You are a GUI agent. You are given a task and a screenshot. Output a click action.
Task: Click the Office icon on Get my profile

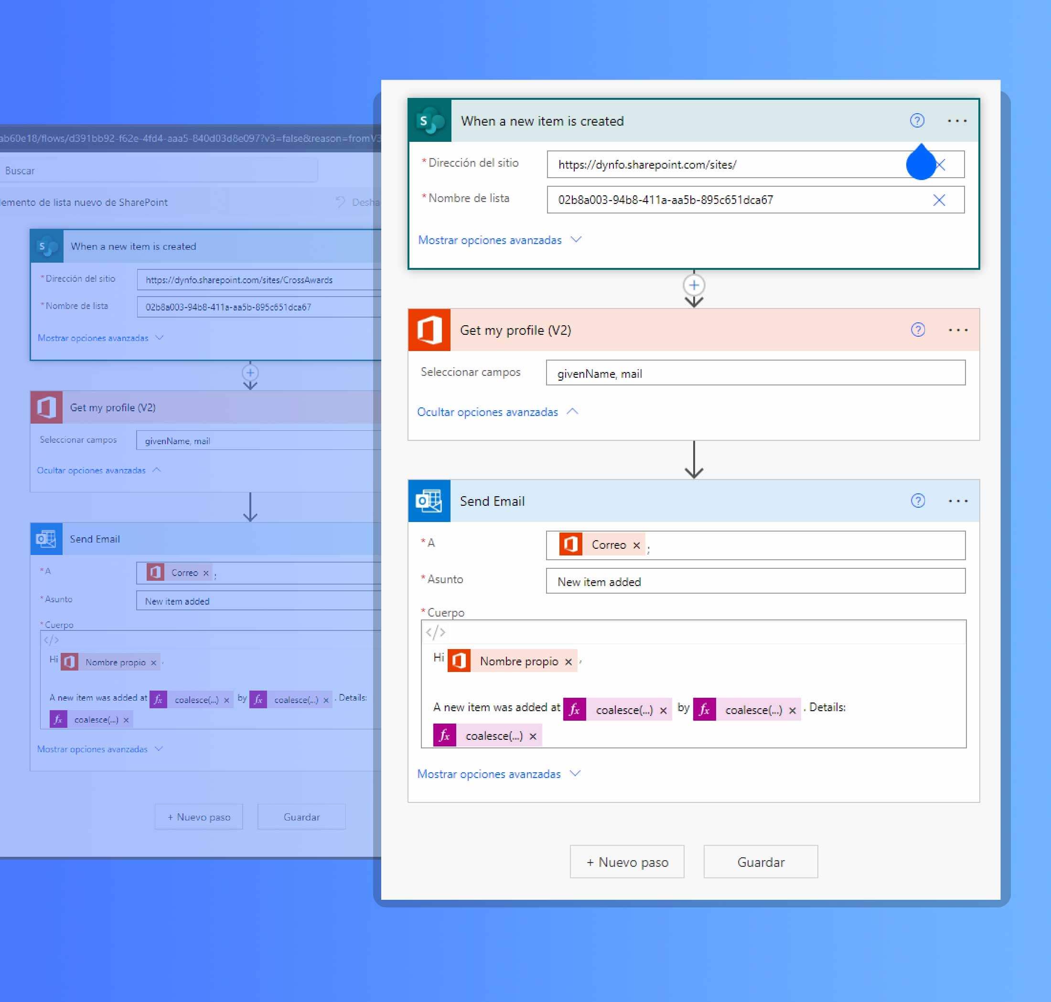click(x=429, y=330)
